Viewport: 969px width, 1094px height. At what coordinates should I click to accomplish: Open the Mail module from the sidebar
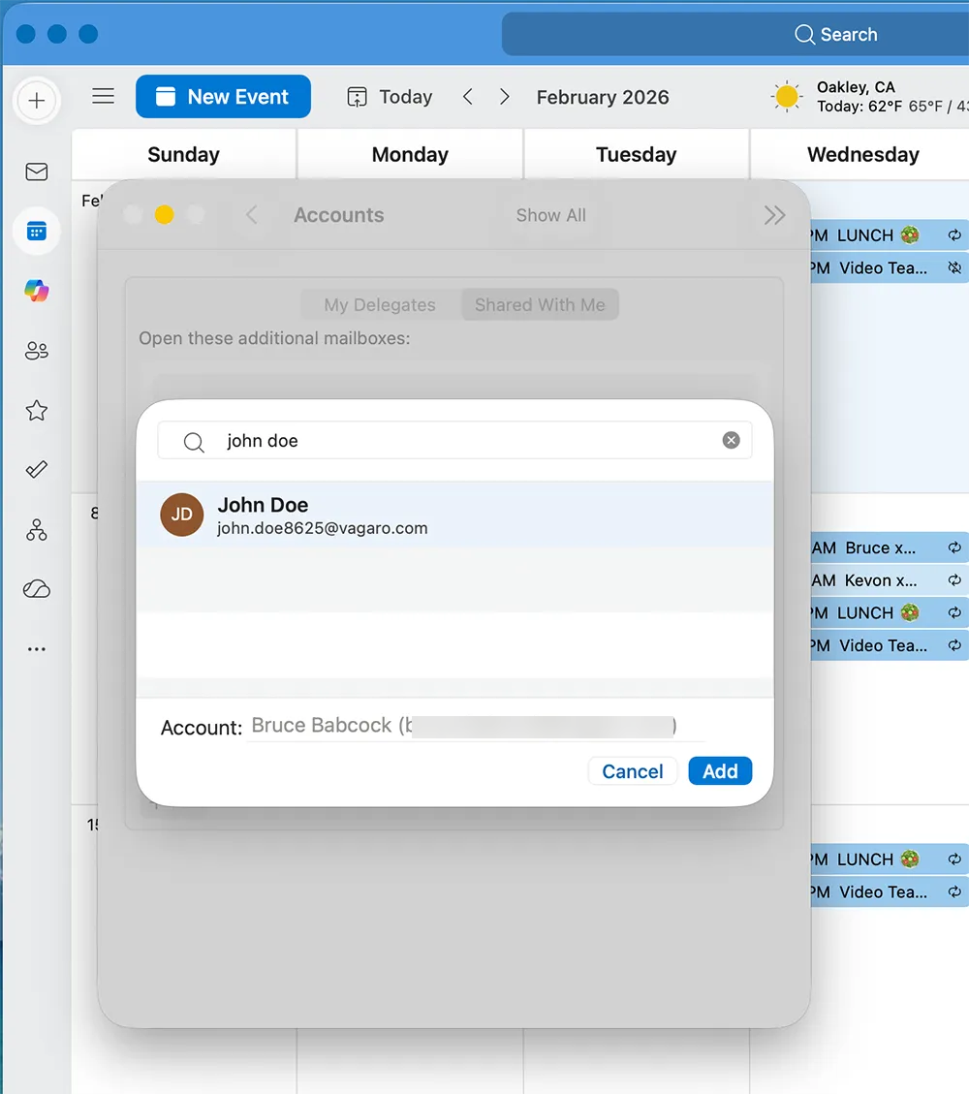[x=36, y=172]
